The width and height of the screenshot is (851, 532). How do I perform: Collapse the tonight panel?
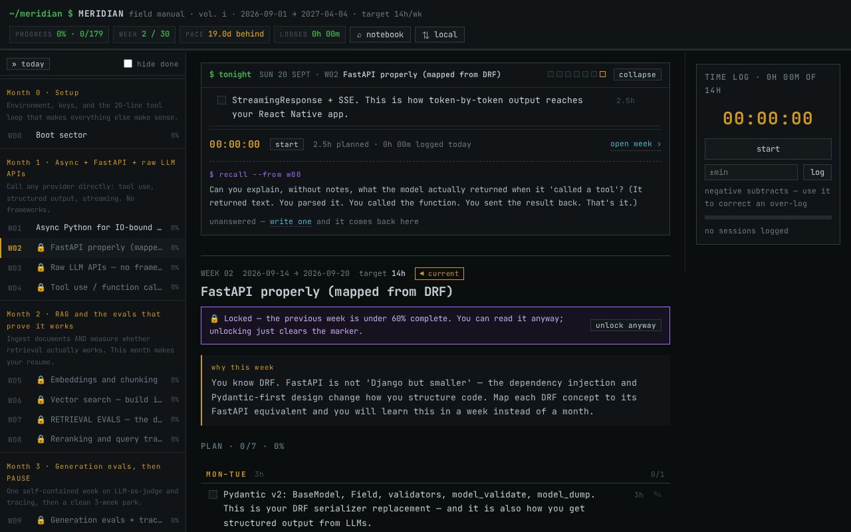638,74
